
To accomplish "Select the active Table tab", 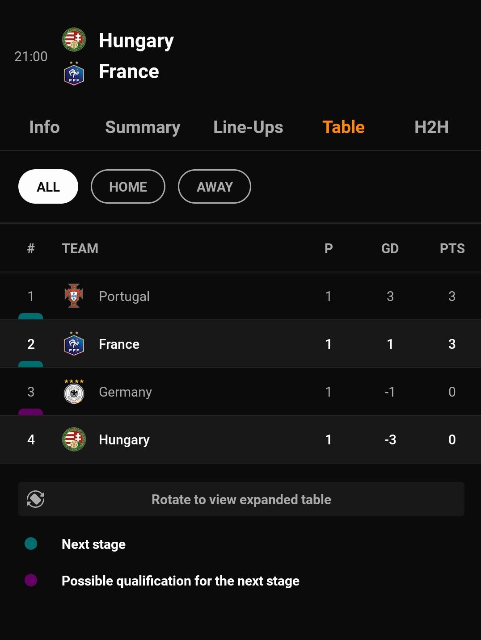I will tap(343, 127).
